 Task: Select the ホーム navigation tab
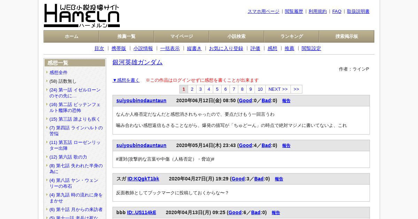[x=71, y=36]
